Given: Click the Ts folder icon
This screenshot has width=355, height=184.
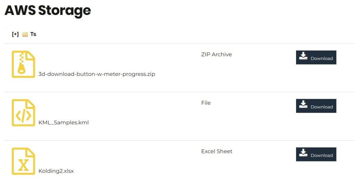Looking at the screenshot, I should (25, 34).
